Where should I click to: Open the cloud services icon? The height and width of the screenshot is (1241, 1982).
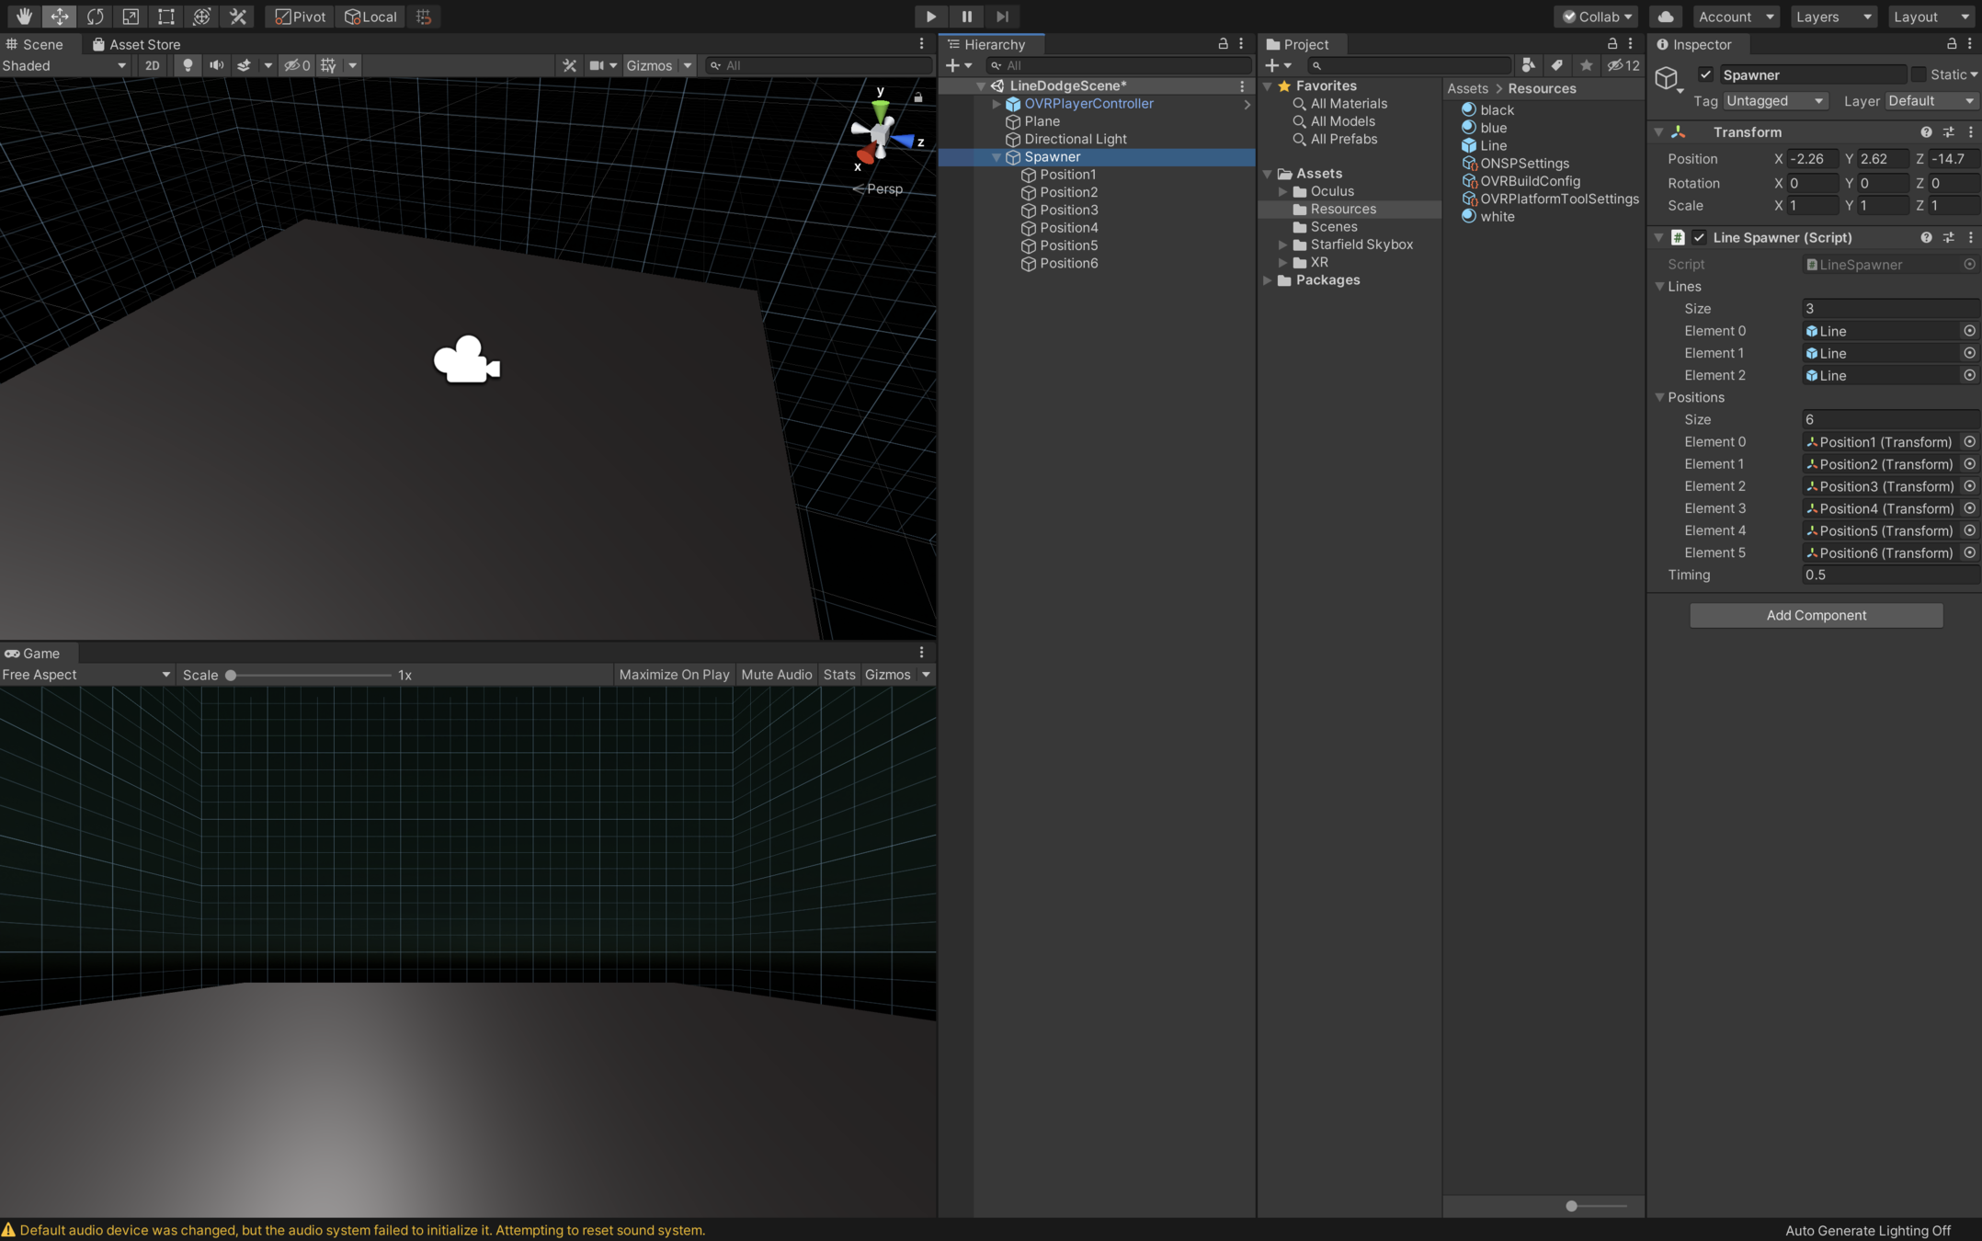(x=1665, y=17)
